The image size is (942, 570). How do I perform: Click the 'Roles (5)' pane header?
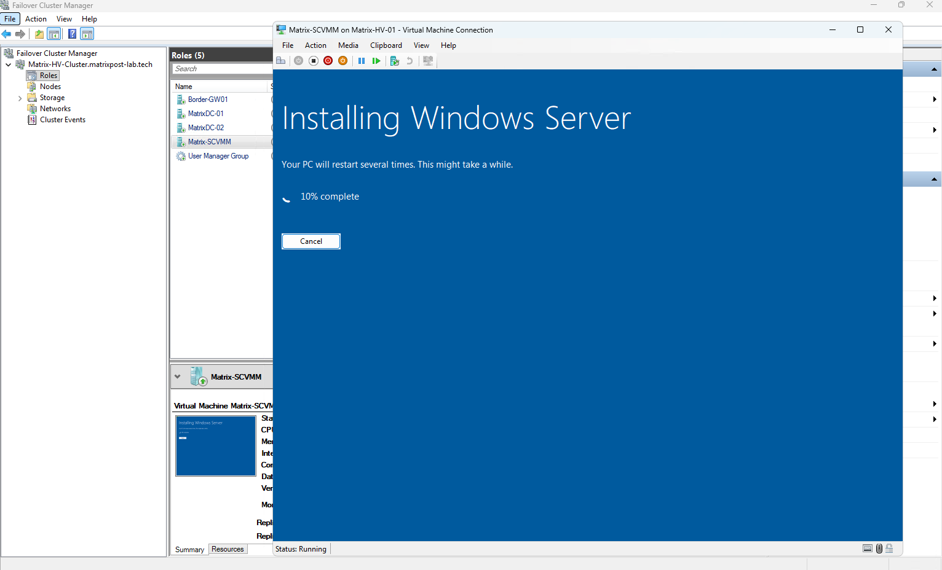pos(188,55)
